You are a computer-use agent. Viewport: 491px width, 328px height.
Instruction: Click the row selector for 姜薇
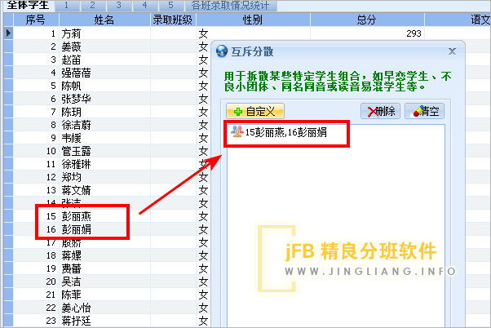[8, 47]
